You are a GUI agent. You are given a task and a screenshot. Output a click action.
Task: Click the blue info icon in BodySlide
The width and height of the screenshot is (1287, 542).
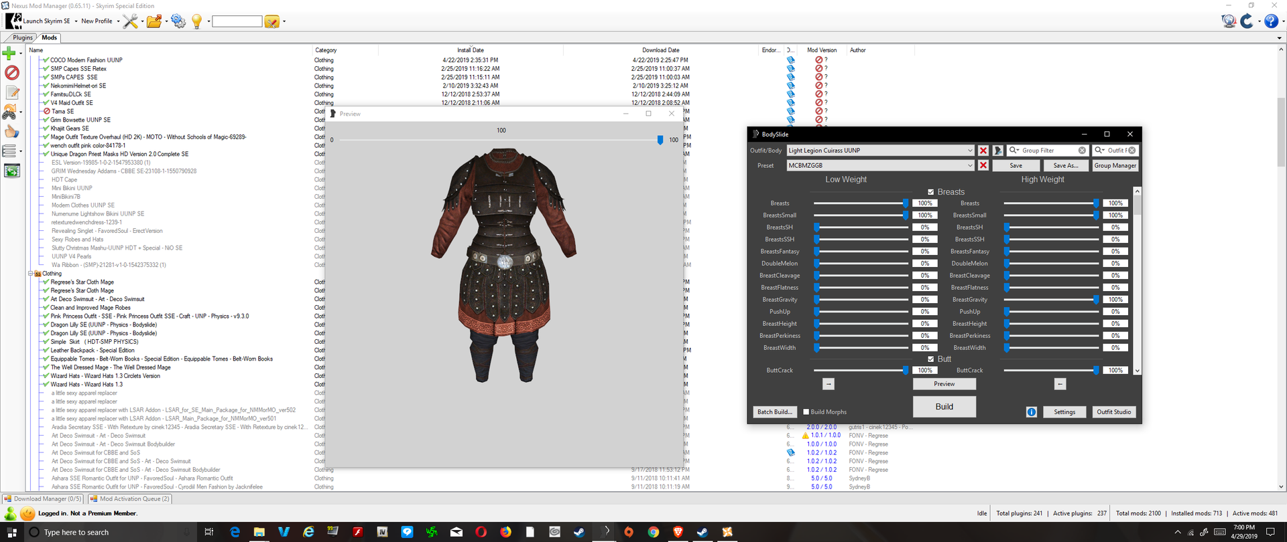pos(1032,412)
